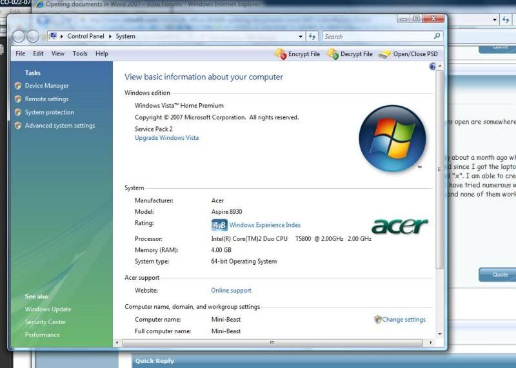
Task: Open the View menu
Action: [58, 53]
